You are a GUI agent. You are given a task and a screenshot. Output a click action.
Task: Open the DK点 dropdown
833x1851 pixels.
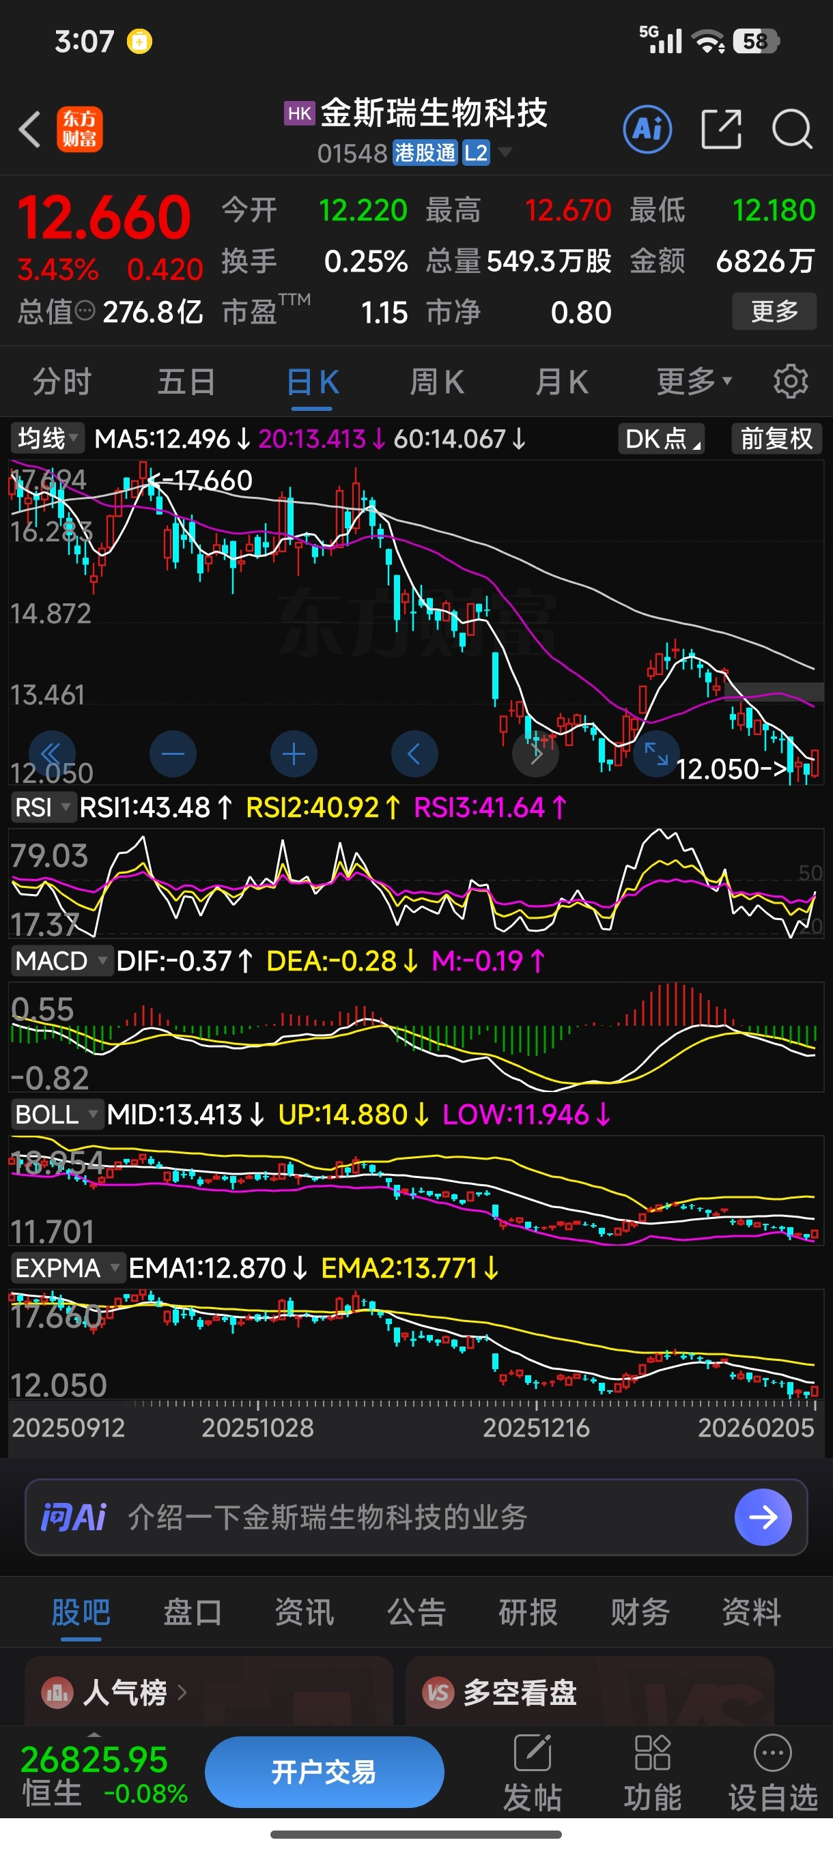pos(660,437)
